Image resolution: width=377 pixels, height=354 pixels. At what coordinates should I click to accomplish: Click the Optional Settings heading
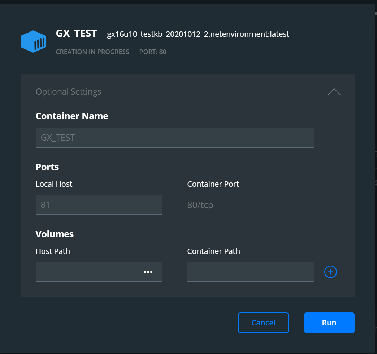68,92
